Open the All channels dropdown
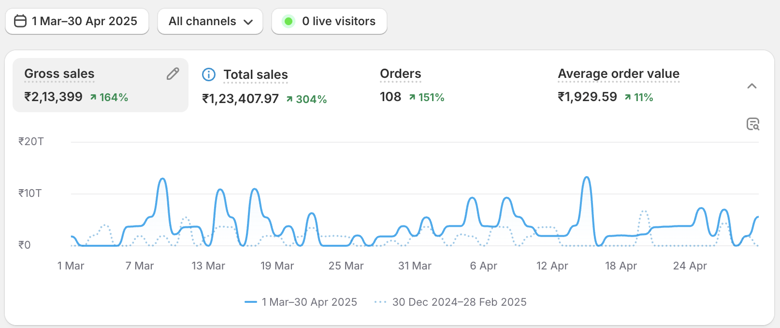 coord(210,21)
